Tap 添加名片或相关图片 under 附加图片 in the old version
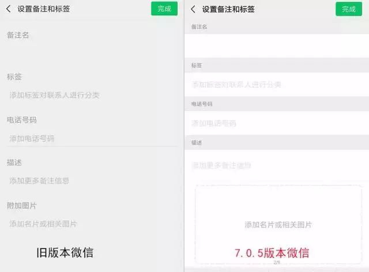 pos(43,224)
